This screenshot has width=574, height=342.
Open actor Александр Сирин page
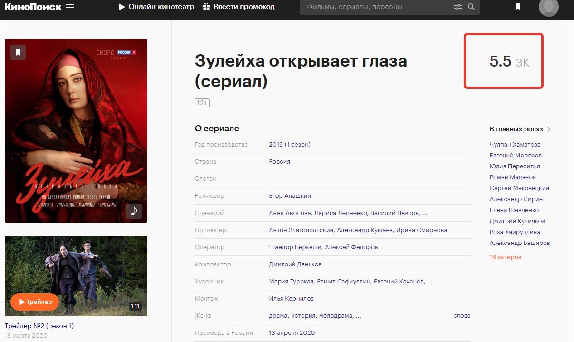coord(516,199)
